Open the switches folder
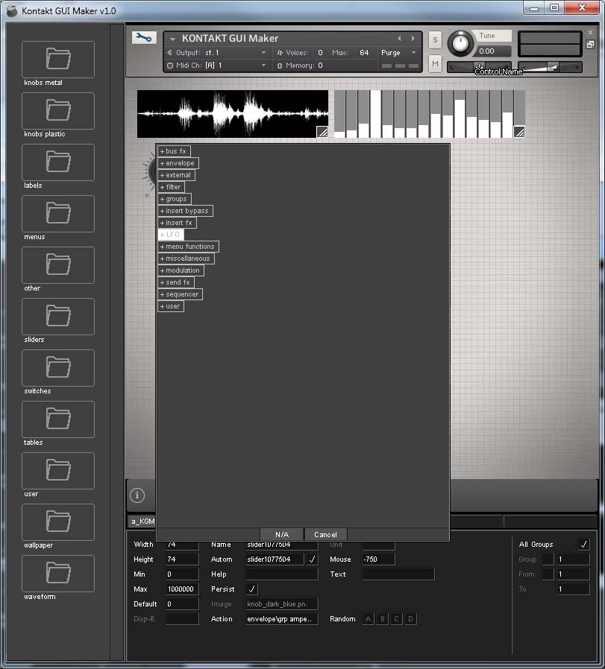This screenshot has height=669, width=605. [58, 368]
